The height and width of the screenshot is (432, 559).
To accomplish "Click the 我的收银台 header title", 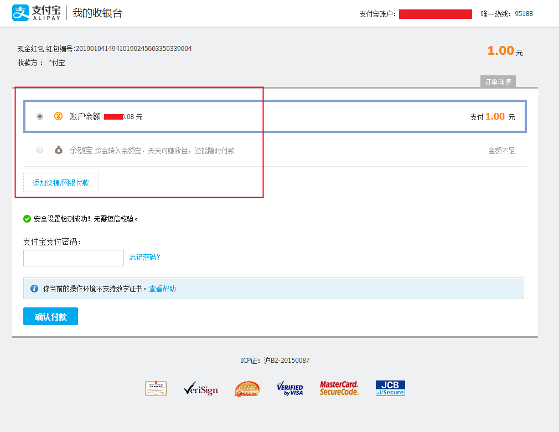I will [x=97, y=13].
